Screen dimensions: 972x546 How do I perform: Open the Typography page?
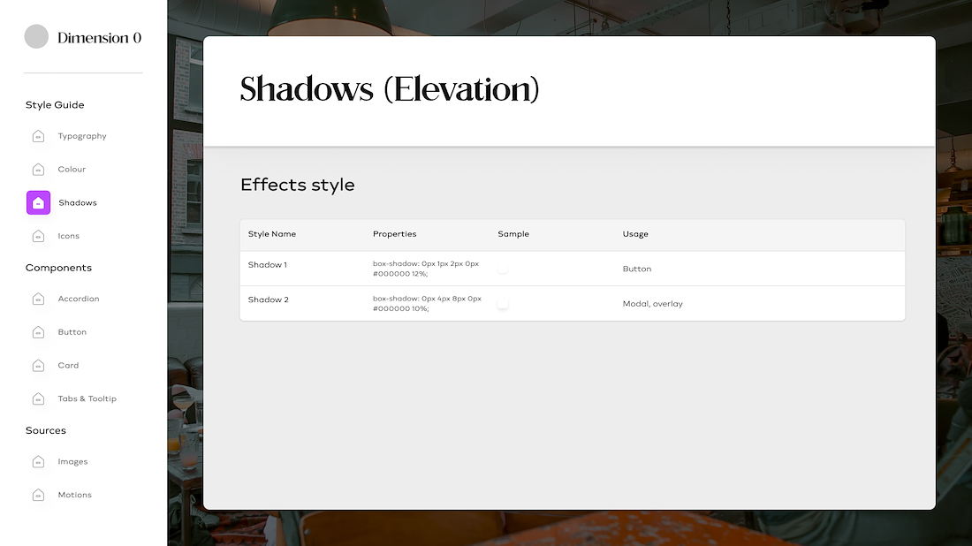pos(82,136)
